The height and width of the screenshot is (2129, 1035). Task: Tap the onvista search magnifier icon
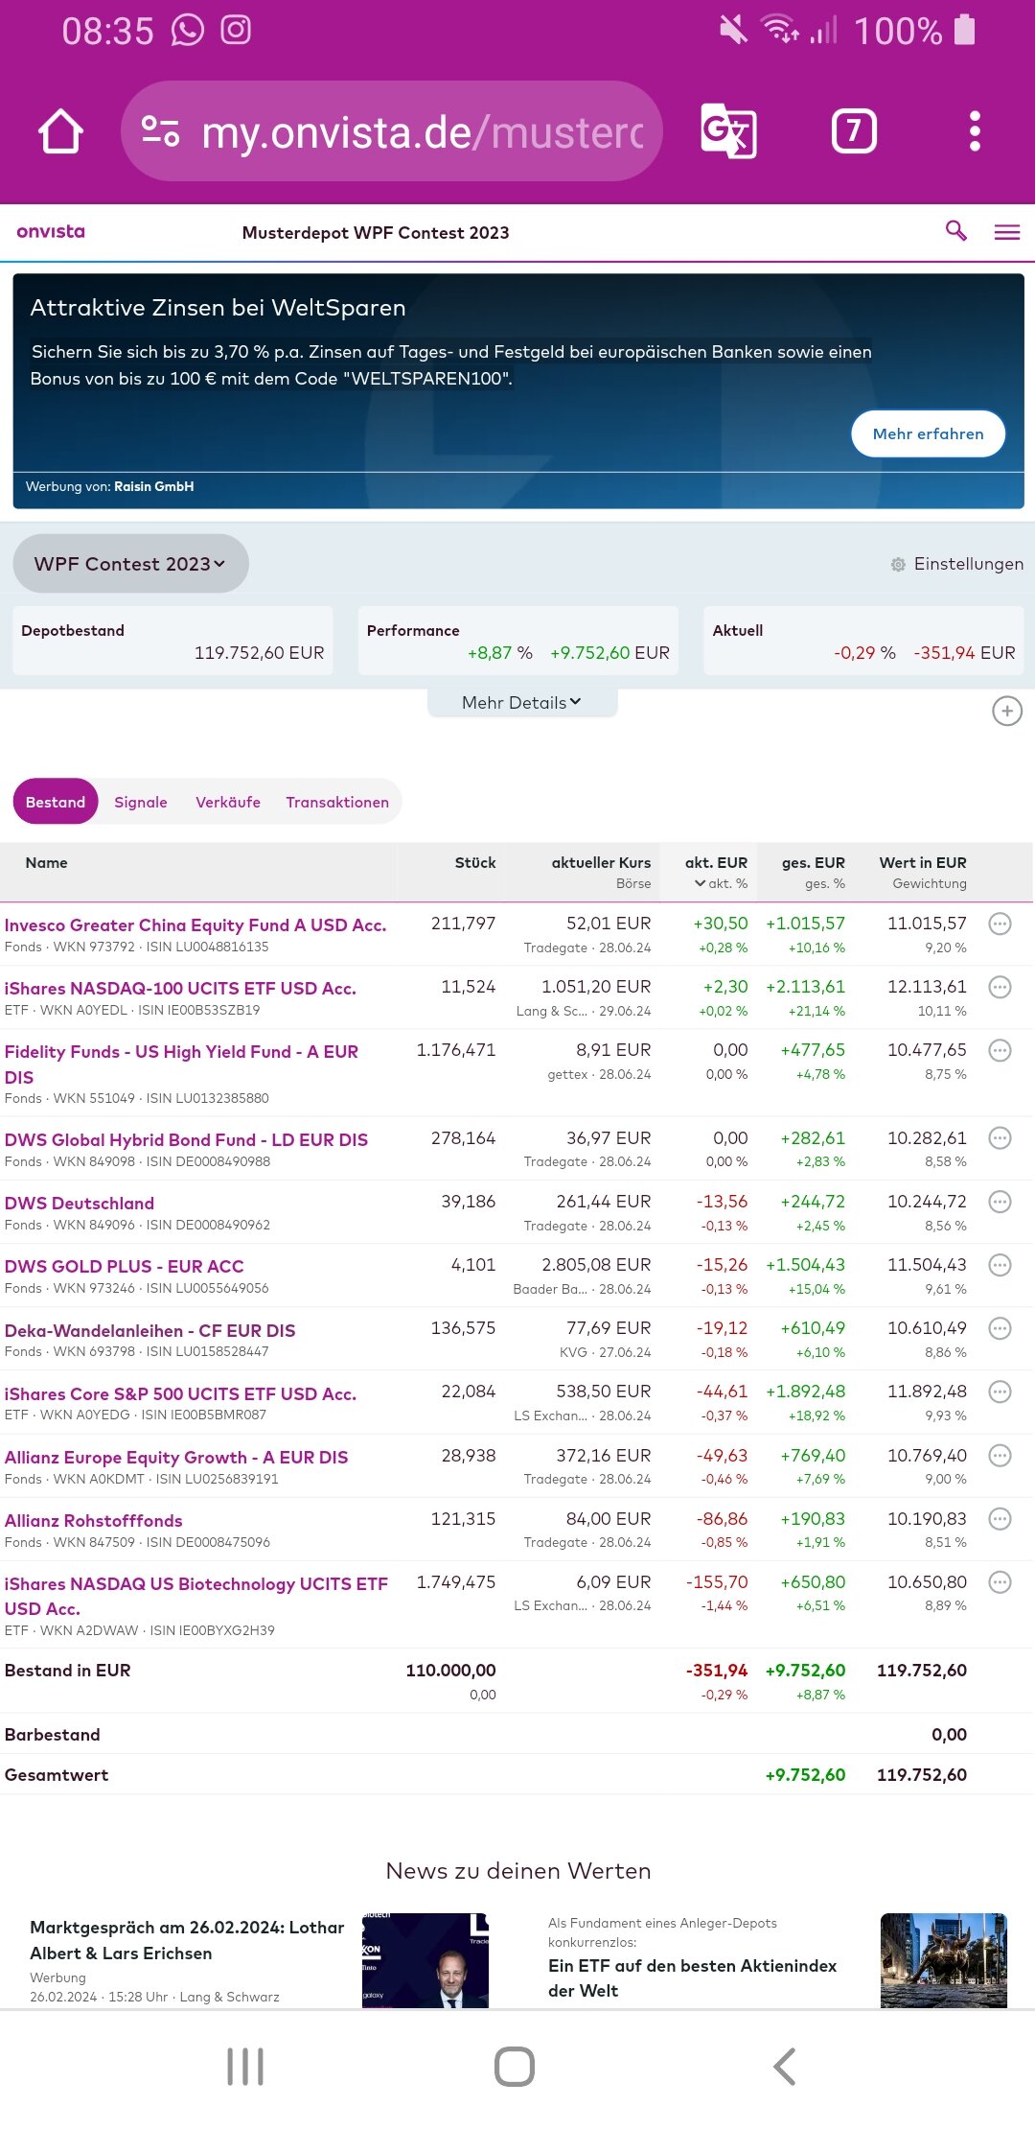tap(955, 231)
